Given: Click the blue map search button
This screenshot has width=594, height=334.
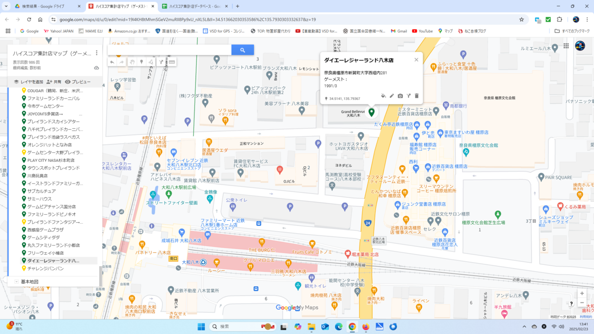Looking at the screenshot, I should (243, 50).
